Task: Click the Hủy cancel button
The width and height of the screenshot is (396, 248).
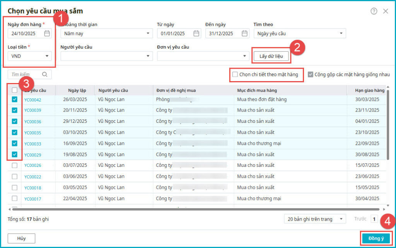Action: 21,238
